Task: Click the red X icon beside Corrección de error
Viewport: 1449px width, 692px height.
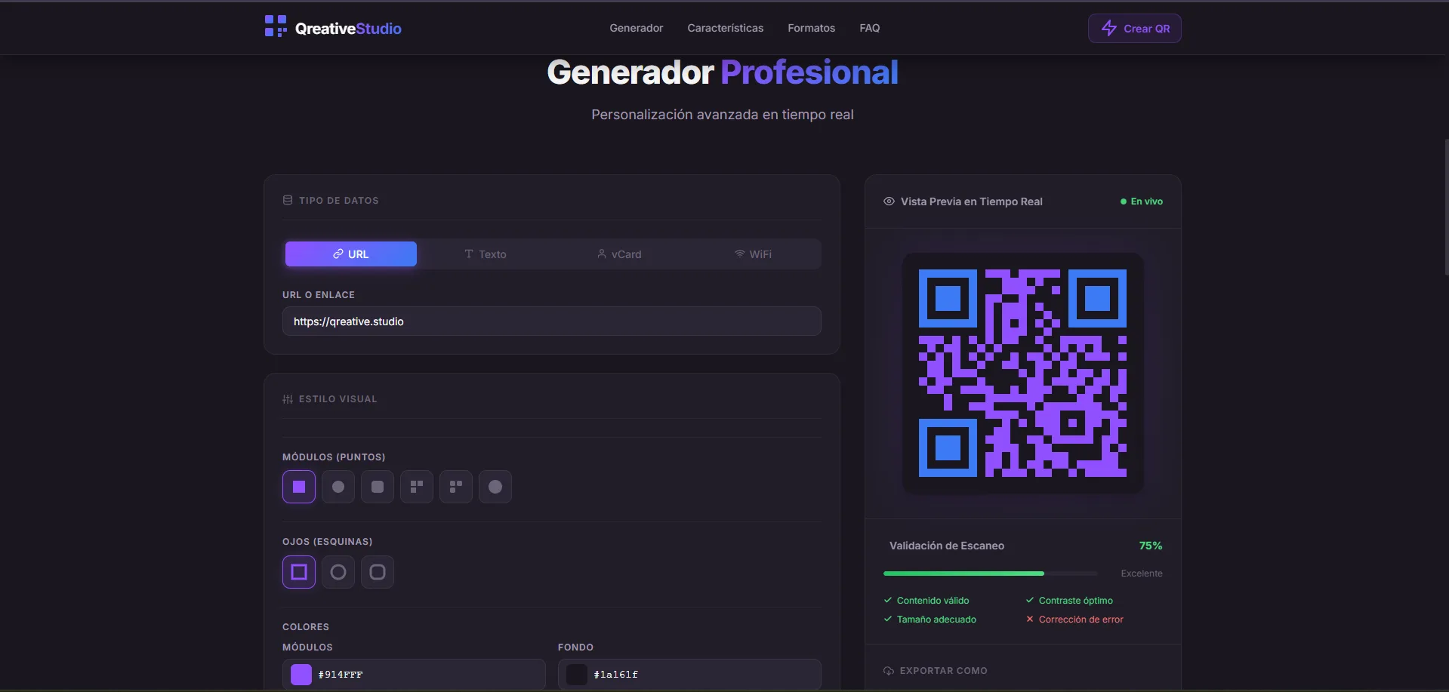Action: click(x=1030, y=619)
